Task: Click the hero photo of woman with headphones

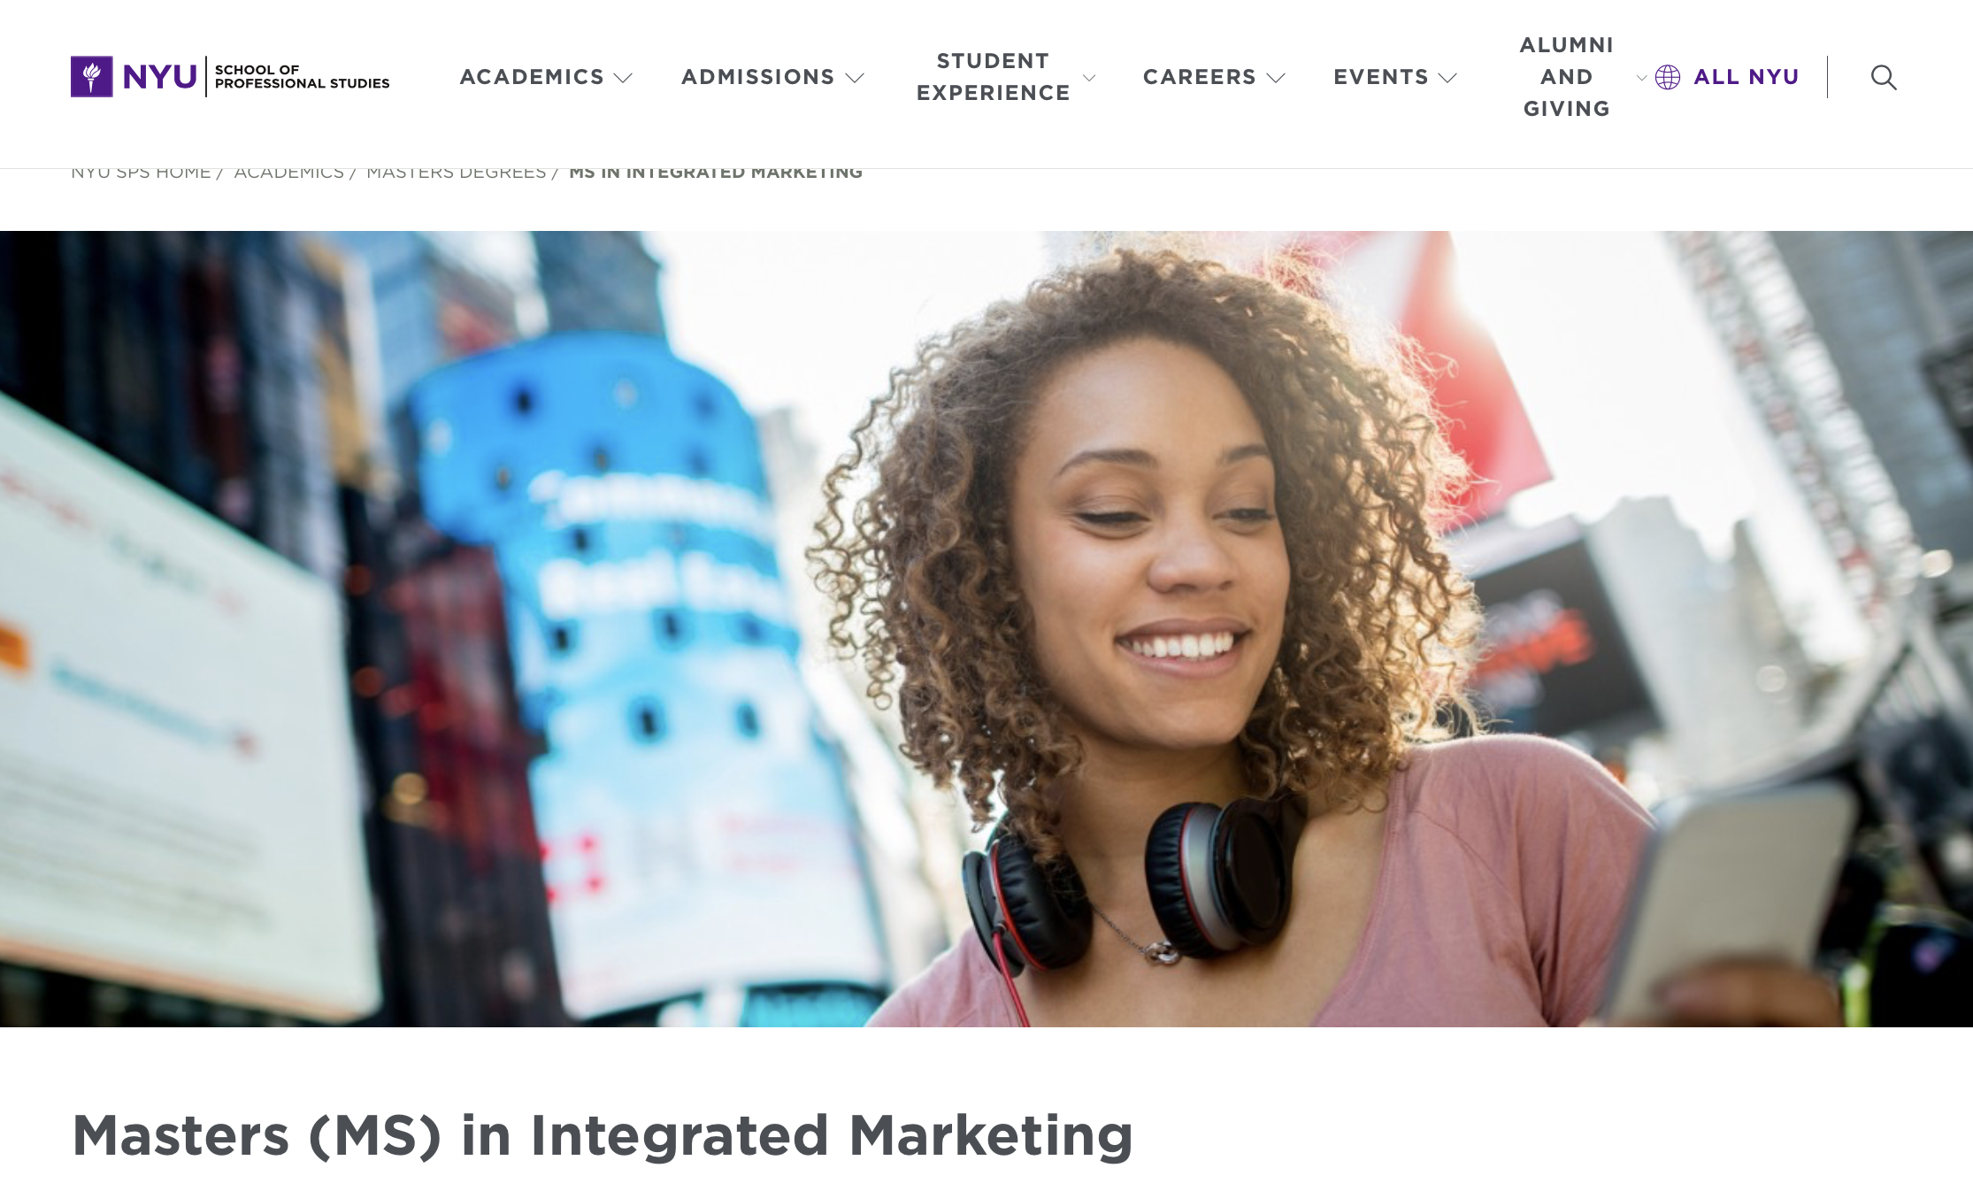Action: click(x=986, y=628)
